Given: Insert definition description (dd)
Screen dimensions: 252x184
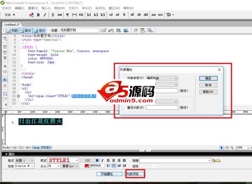Looking at the screenshot, I should click(146, 15).
